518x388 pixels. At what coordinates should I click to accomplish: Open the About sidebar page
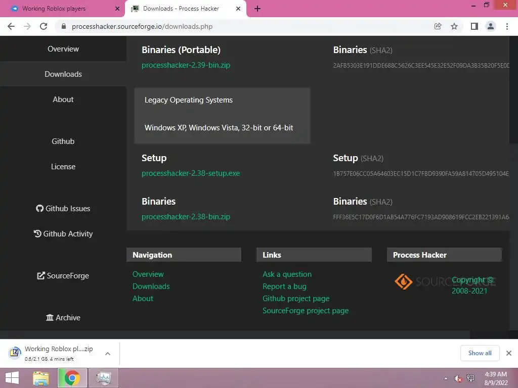63,100
